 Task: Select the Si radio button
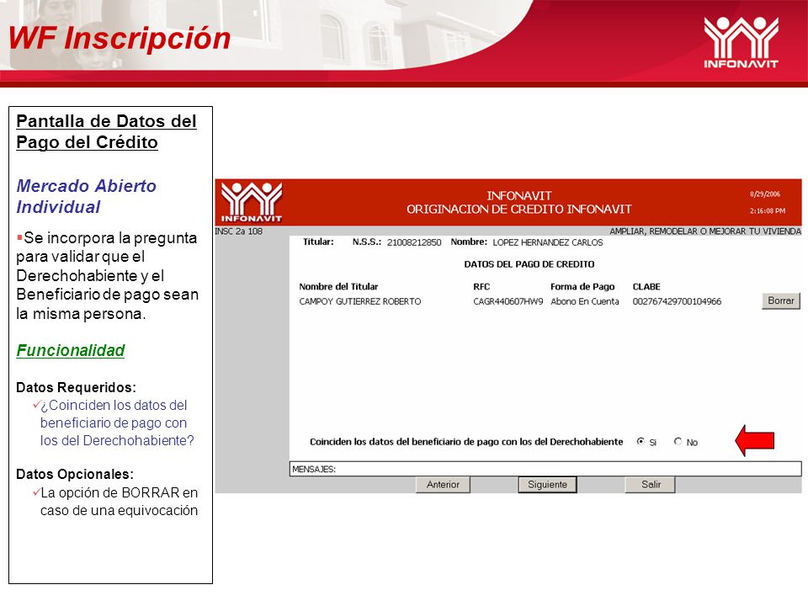click(x=641, y=442)
